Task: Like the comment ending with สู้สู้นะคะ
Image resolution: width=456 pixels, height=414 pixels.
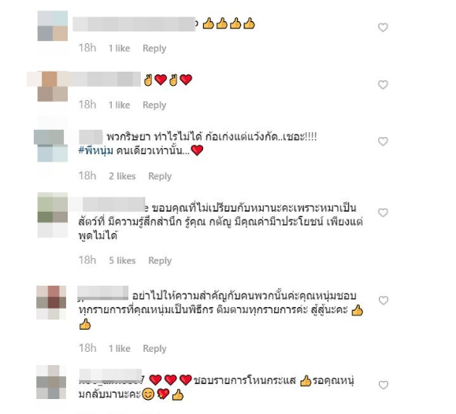Action: pyautogui.click(x=384, y=301)
